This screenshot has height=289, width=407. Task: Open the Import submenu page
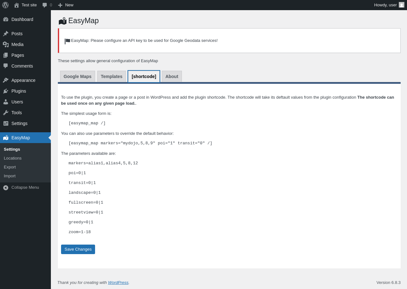pos(10,176)
